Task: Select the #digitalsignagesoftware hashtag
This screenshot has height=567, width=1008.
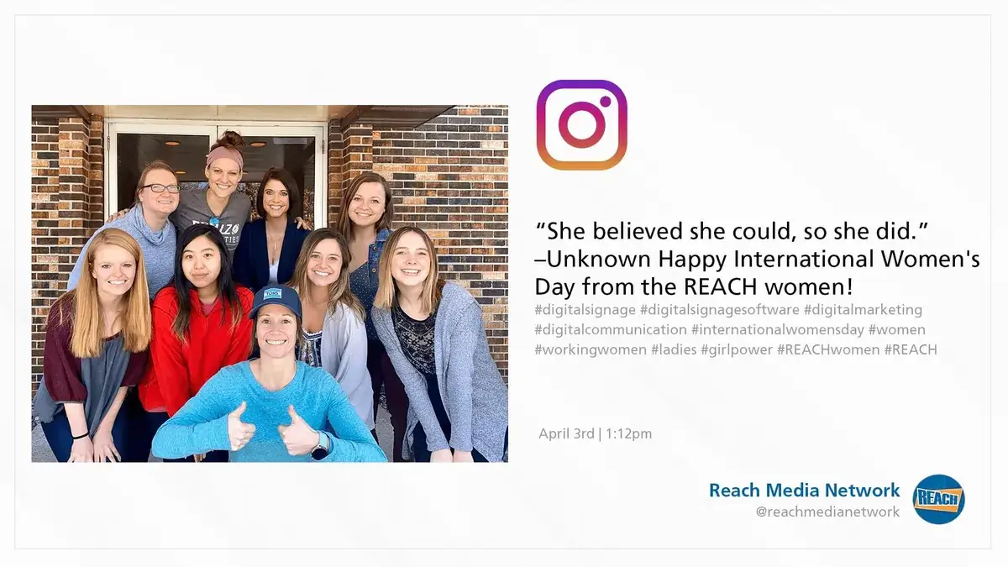Action: [x=720, y=310]
